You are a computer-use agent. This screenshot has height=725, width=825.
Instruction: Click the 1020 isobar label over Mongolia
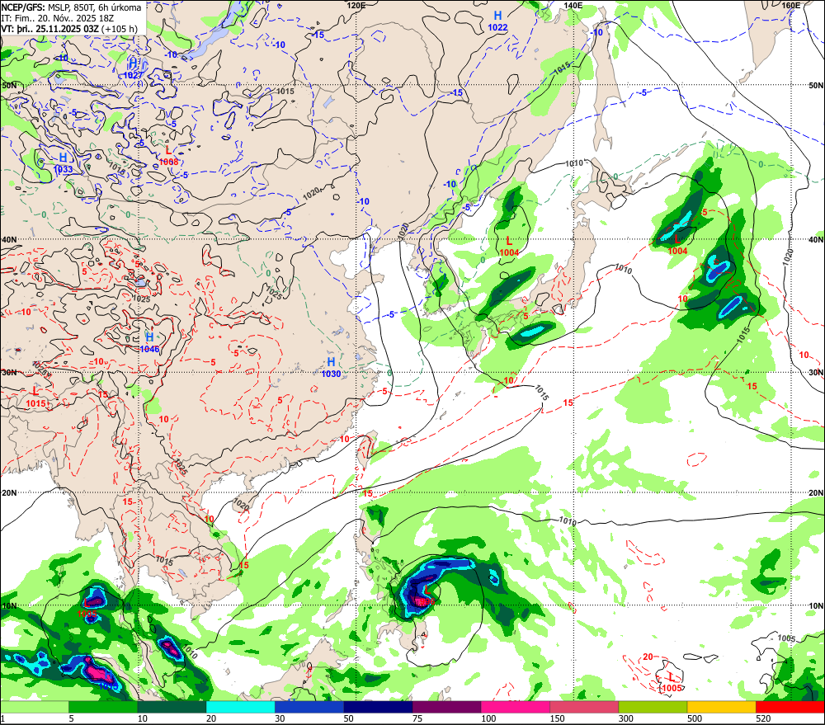312,193
